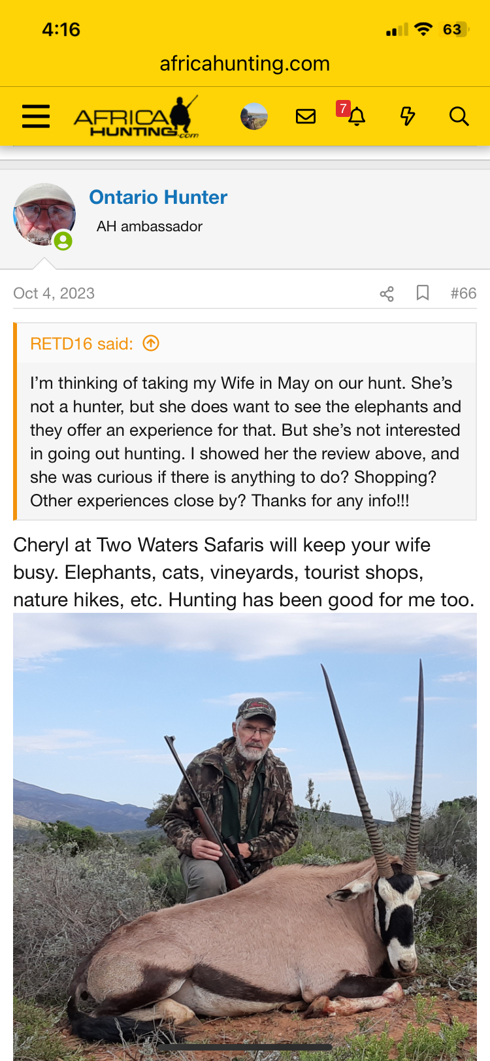
Task: Open the private messages envelope
Action: coord(306,116)
